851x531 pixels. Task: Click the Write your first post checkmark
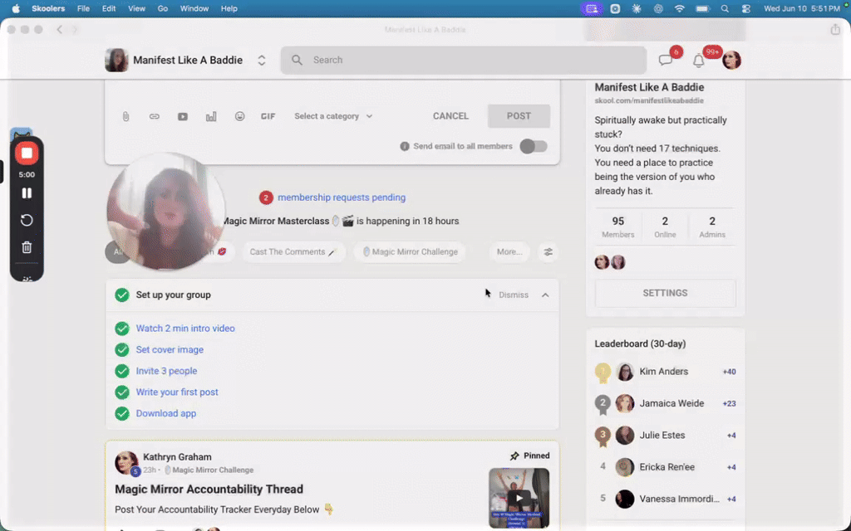pyautogui.click(x=122, y=392)
